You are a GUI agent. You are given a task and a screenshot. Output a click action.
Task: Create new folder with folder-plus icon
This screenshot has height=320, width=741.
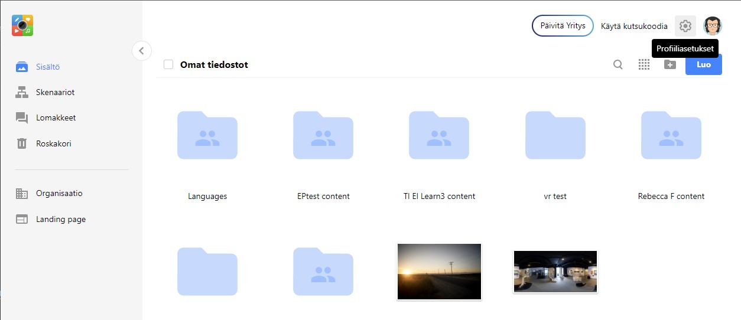[x=669, y=64]
